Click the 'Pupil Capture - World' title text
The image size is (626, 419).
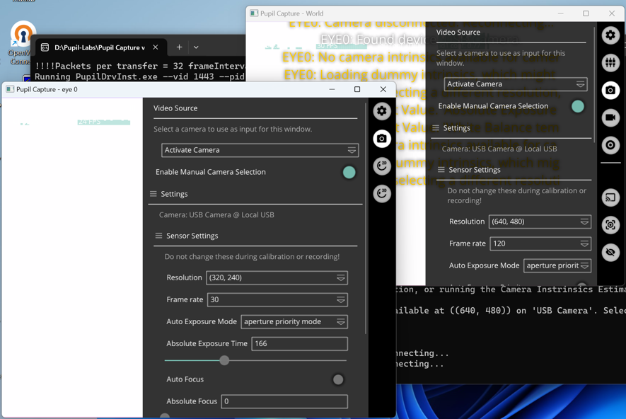tap(292, 13)
